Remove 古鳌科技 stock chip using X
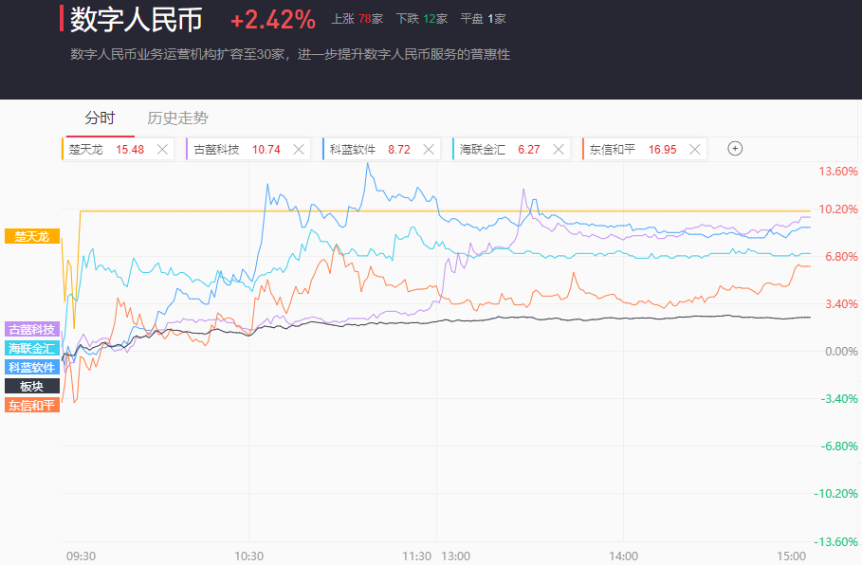 (299, 150)
